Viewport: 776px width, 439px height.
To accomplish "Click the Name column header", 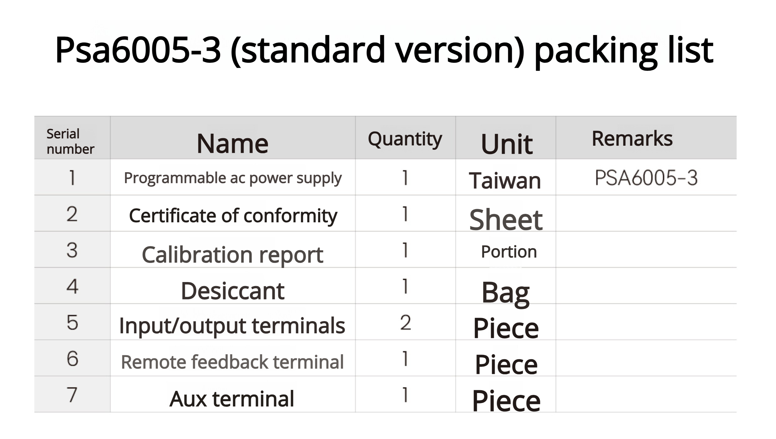I will point(232,143).
